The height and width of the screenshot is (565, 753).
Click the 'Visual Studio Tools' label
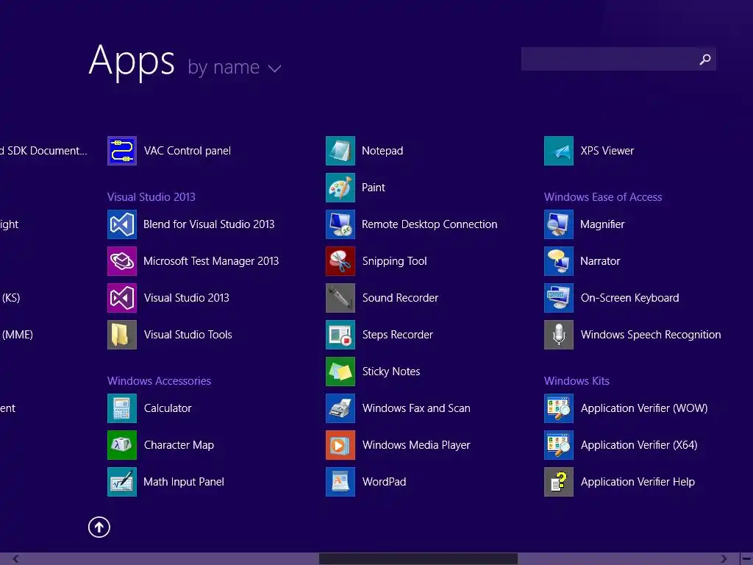click(188, 335)
